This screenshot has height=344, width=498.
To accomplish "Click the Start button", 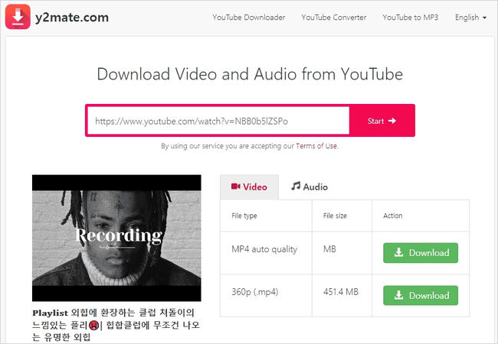I will [x=382, y=121].
